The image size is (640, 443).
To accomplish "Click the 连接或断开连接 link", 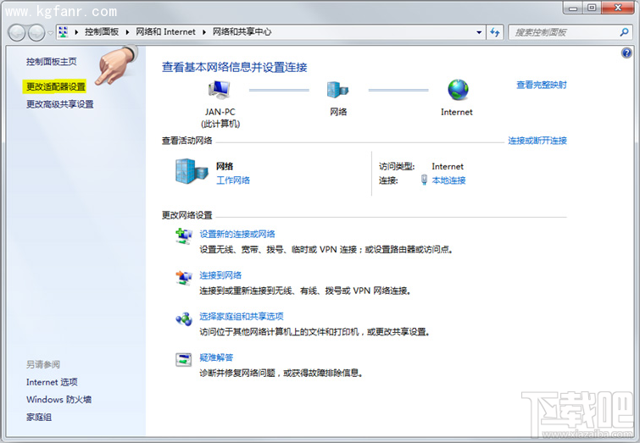I will click(537, 141).
